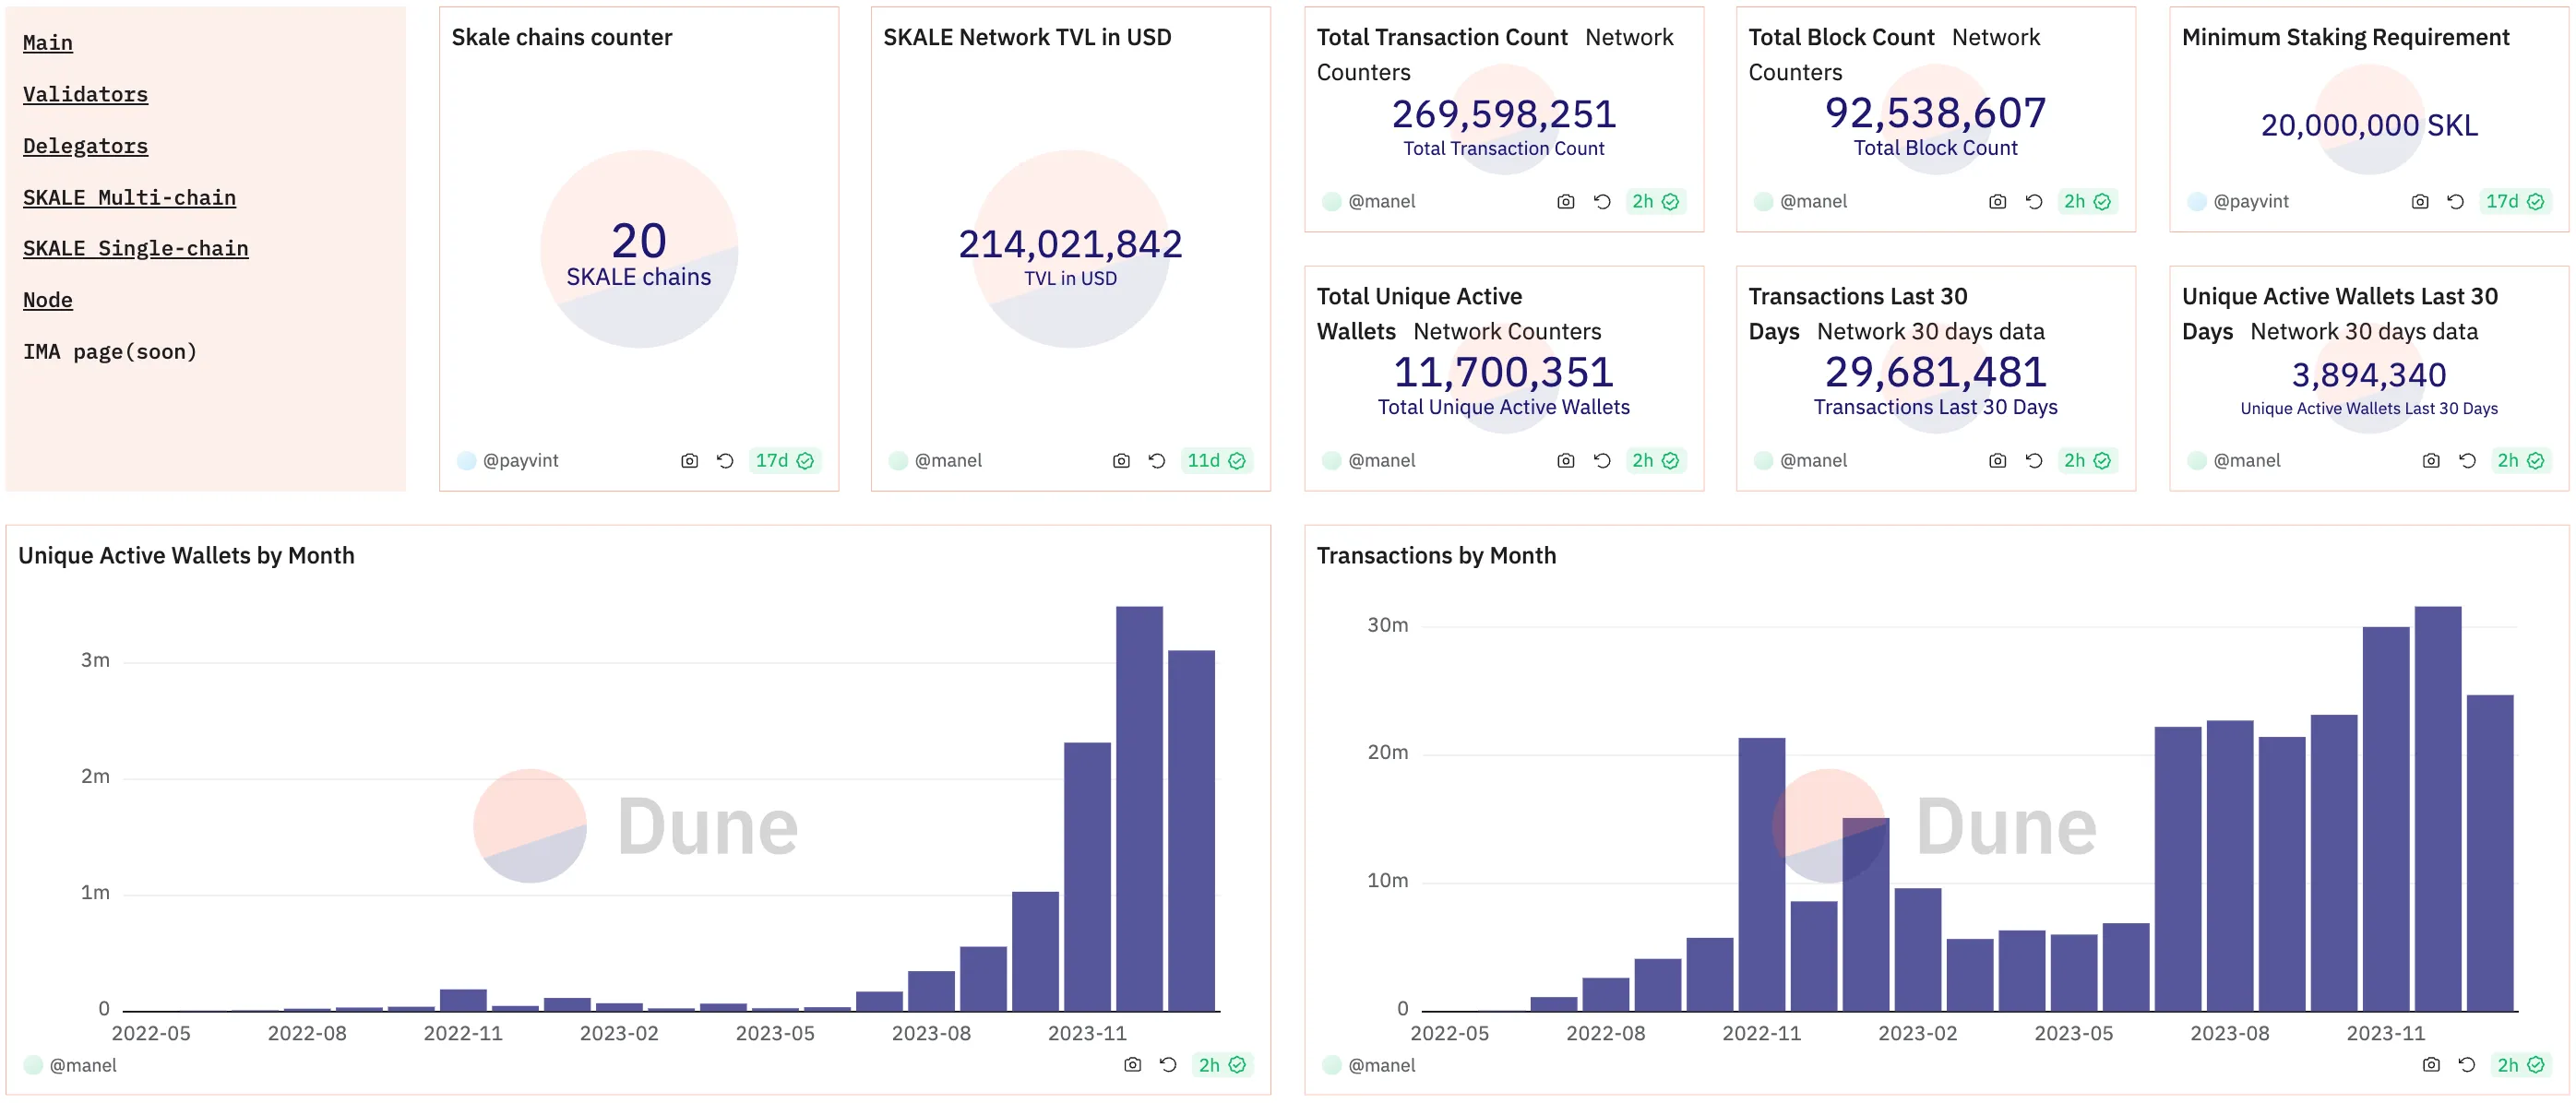Click 2h badge on Unique Active Wallets Last 30 Days
Image resolution: width=2576 pixels, height=1103 pixels.
coord(2521,461)
